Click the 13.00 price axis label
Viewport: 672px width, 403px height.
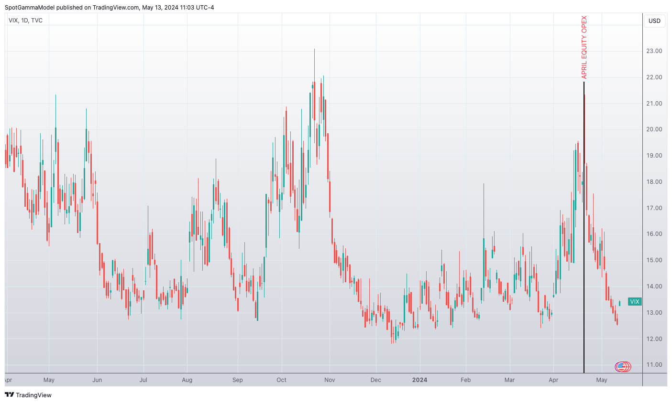[x=654, y=313]
